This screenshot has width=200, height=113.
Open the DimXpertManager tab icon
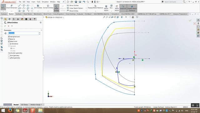coord(18,19)
